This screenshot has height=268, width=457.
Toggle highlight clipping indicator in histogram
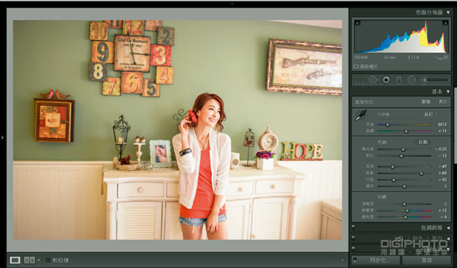[446, 23]
